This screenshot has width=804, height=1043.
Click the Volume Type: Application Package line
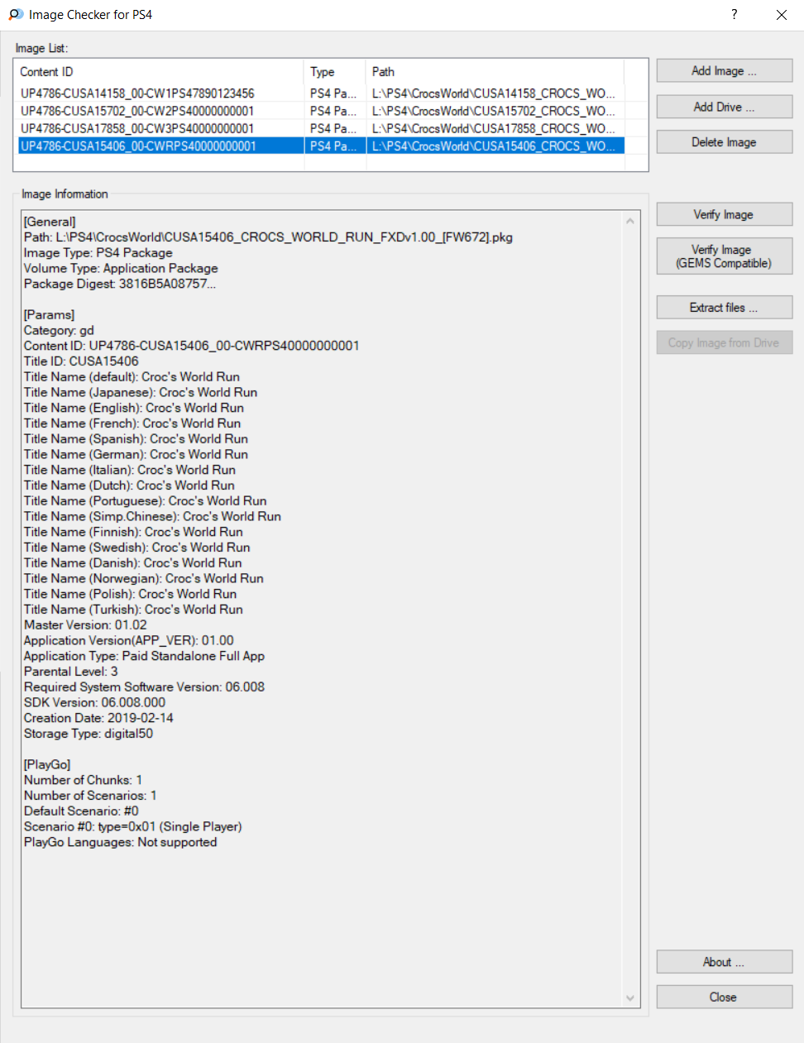coord(121,268)
